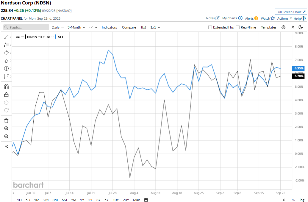Open the chart type line dropdown
The width and height of the screenshot is (308, 202).
coord(93,27)
